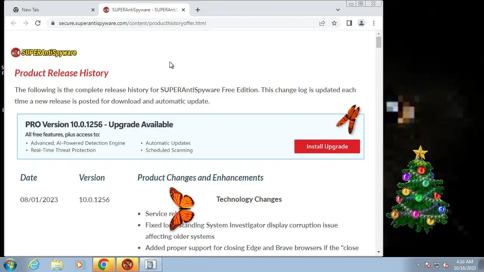Image resolution: width=484 pixels, height=272 pixels.
Task: Click the Advanced, AI-Powered Detection Engine bullet
Action: (78, 143)
